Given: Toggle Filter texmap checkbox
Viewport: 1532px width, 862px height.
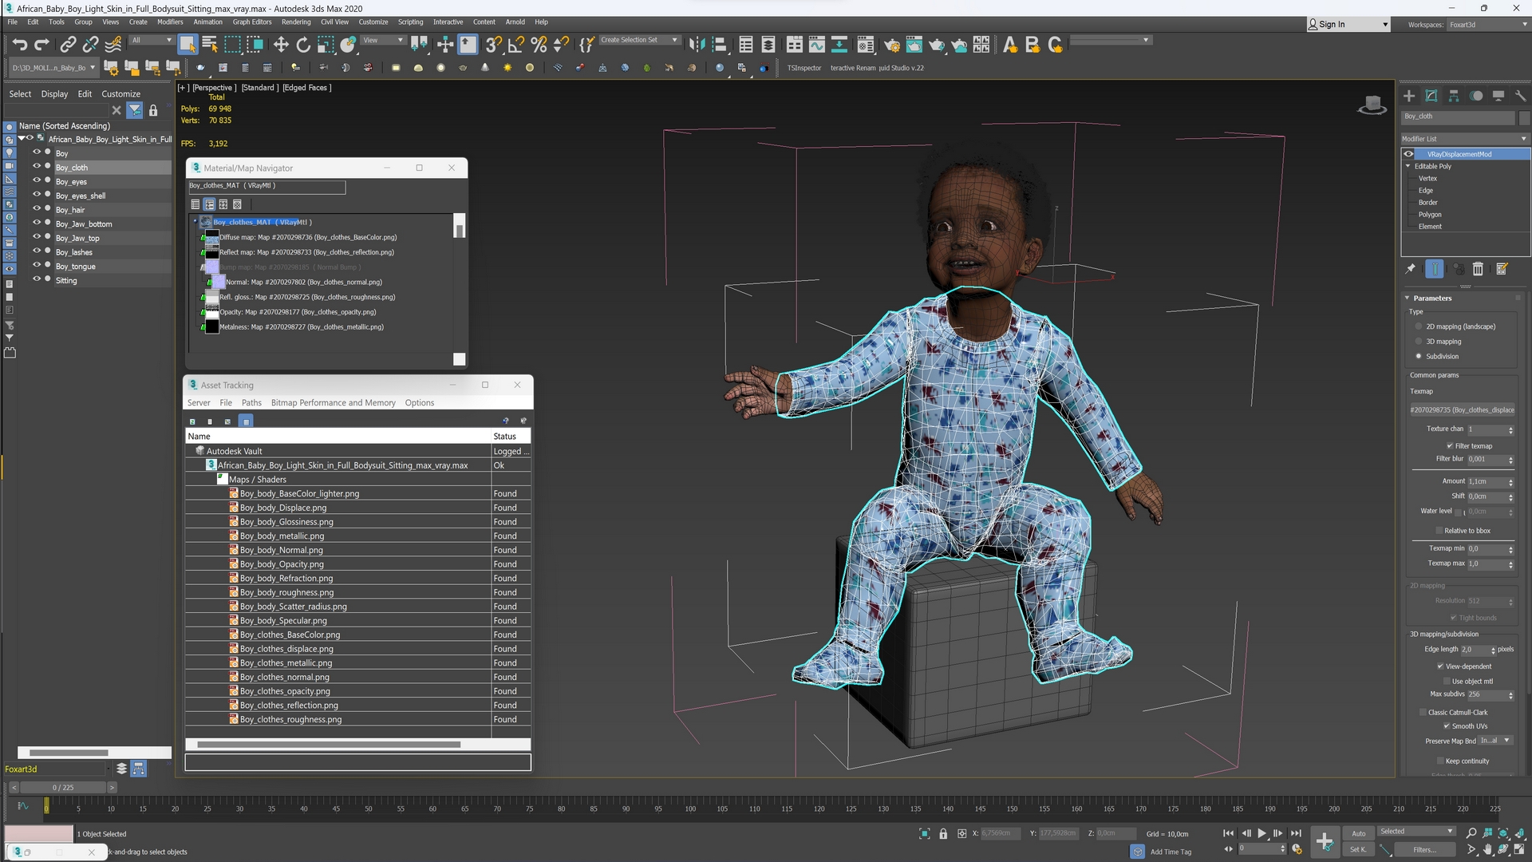Looking at the screenshot, I should coord(1450,446).
